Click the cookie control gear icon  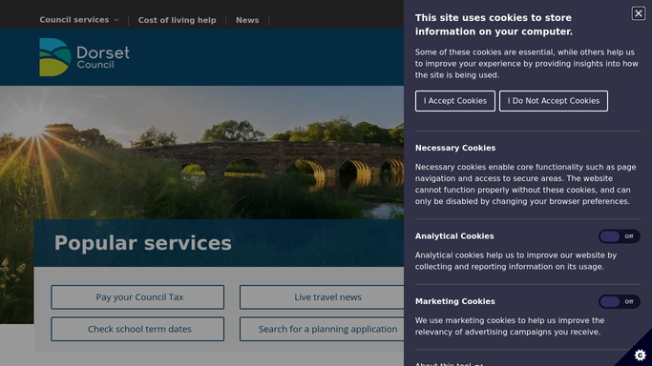[x=640, y=356]
